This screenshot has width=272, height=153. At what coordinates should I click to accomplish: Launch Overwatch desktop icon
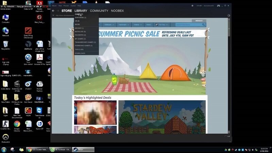click(5, 138)
